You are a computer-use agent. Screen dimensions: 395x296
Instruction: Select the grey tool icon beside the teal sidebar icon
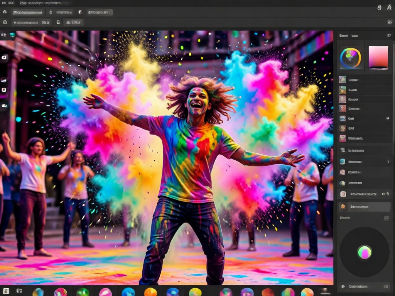coord(3,35)
